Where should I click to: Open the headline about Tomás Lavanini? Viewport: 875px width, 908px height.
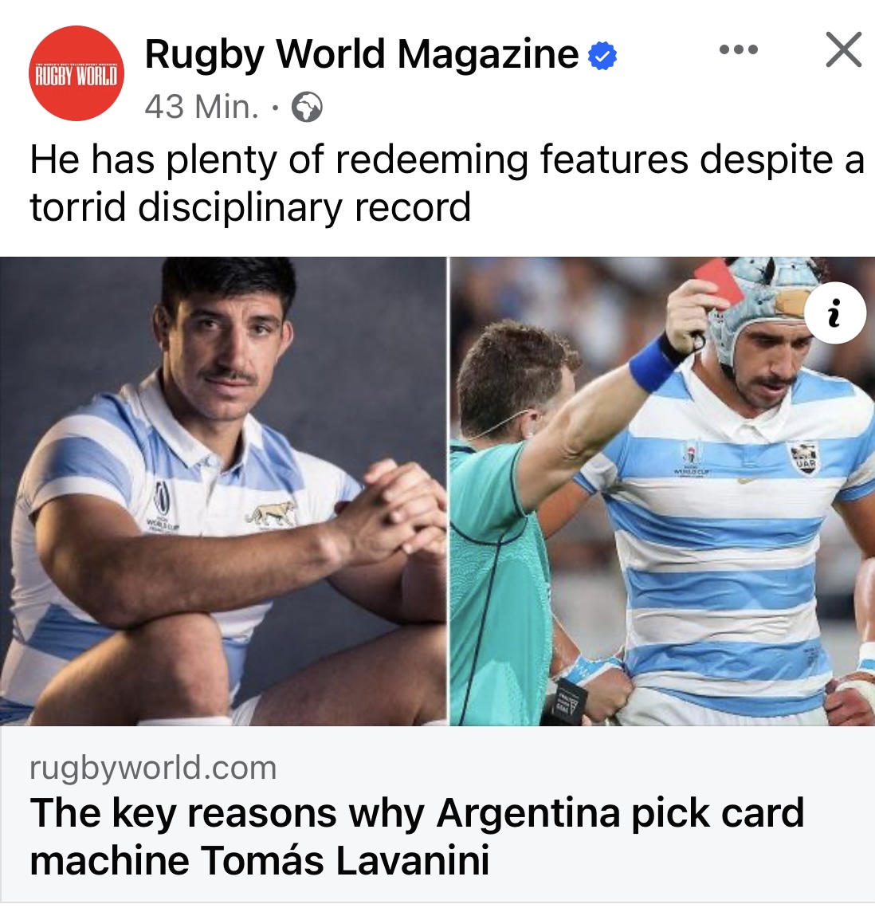point(417,836)
